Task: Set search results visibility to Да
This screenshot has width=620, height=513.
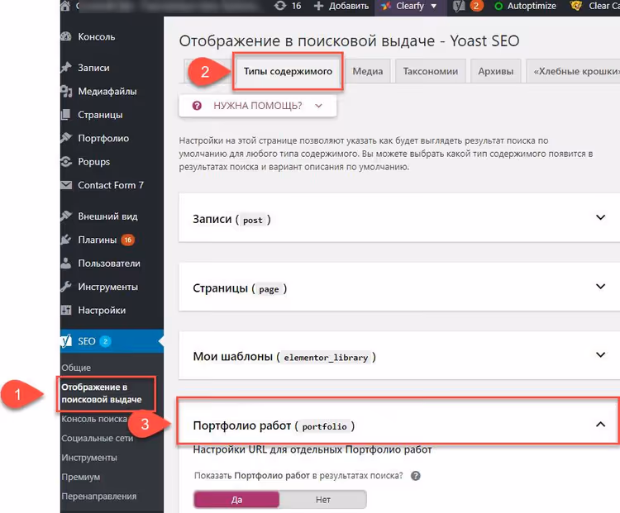Action: (236, 500)
